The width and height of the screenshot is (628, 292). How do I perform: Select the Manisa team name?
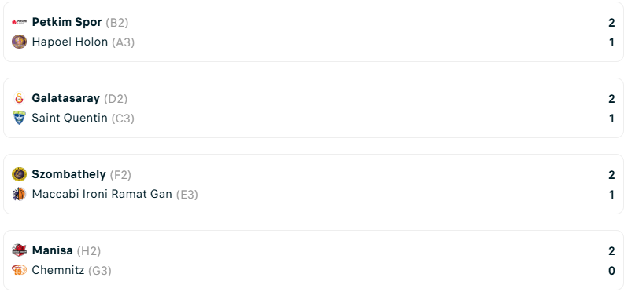53,250
